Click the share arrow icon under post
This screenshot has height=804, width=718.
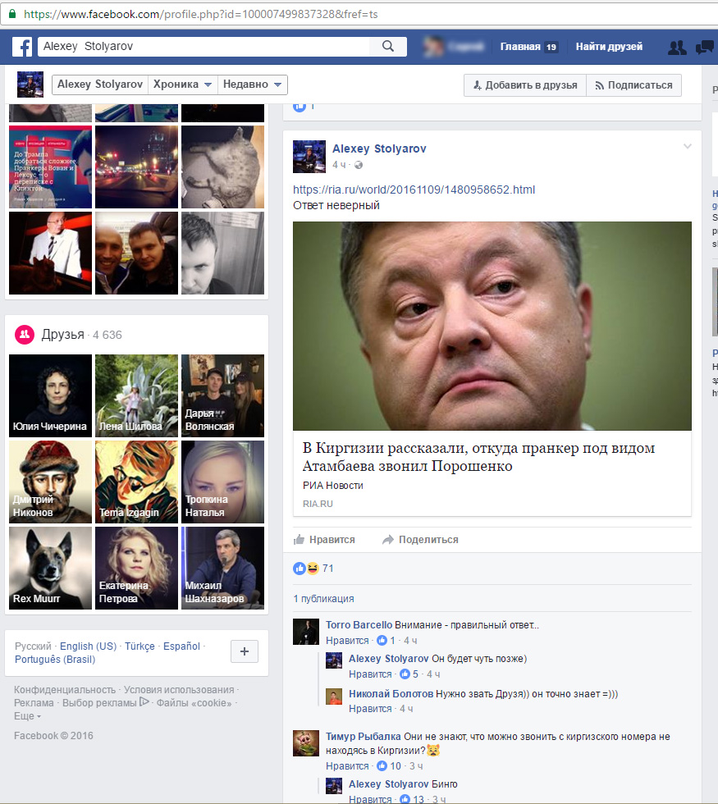(x=388, y=540)
